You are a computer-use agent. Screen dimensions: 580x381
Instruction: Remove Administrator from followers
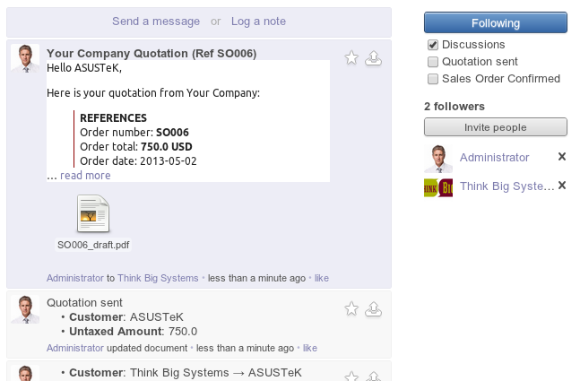point(562,157)
